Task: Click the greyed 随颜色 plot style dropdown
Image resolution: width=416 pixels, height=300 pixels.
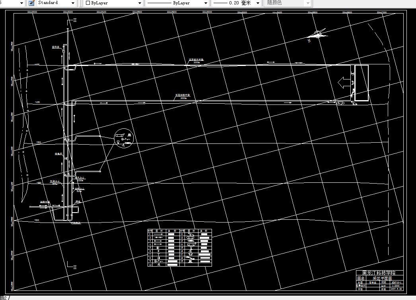Action: [288, 3]
